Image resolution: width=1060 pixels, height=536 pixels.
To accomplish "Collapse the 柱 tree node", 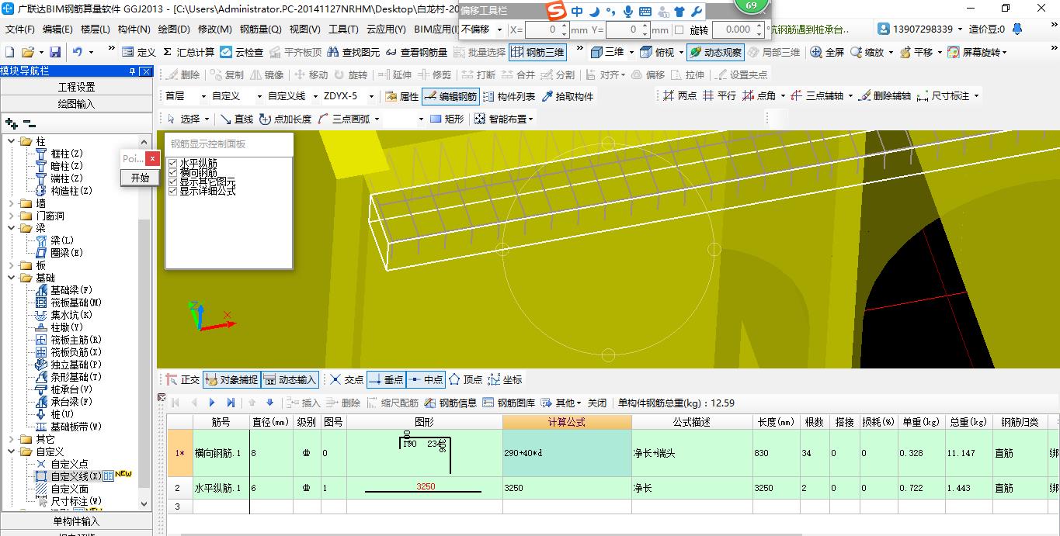I will 12,141.
